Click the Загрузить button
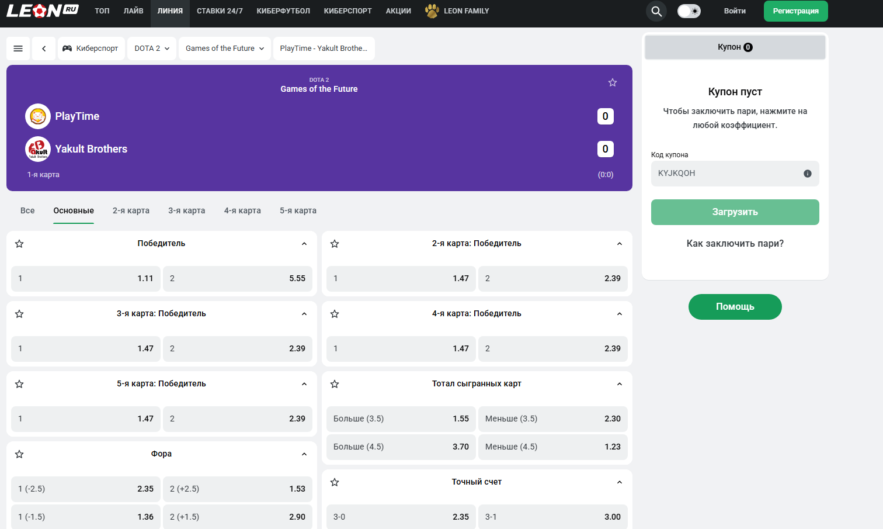Viewport: 883px width, 529px height. click(x=735, y=212)
